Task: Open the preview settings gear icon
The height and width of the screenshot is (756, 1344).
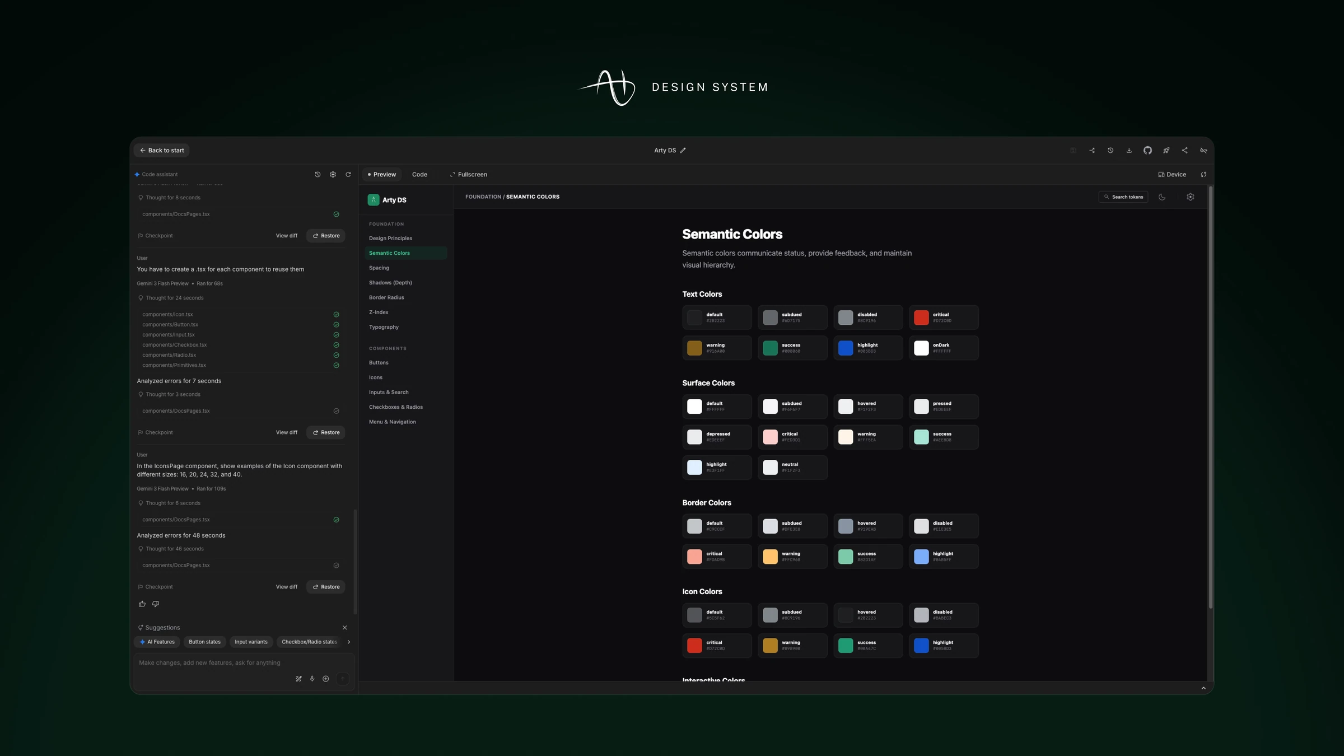Action: pos(1191,197)
